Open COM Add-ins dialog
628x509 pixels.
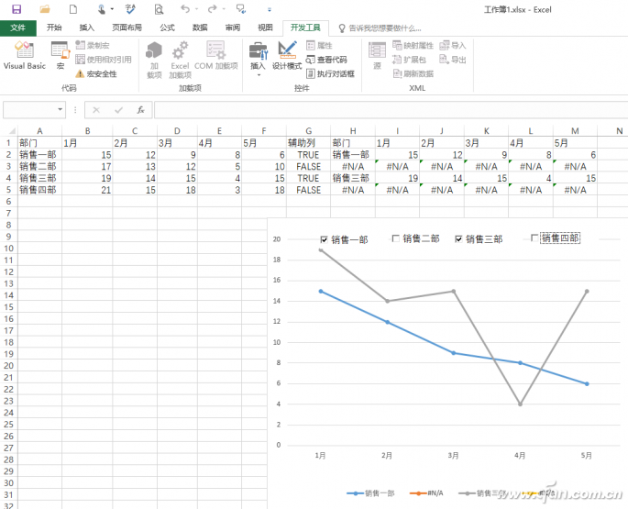point(216,56)
